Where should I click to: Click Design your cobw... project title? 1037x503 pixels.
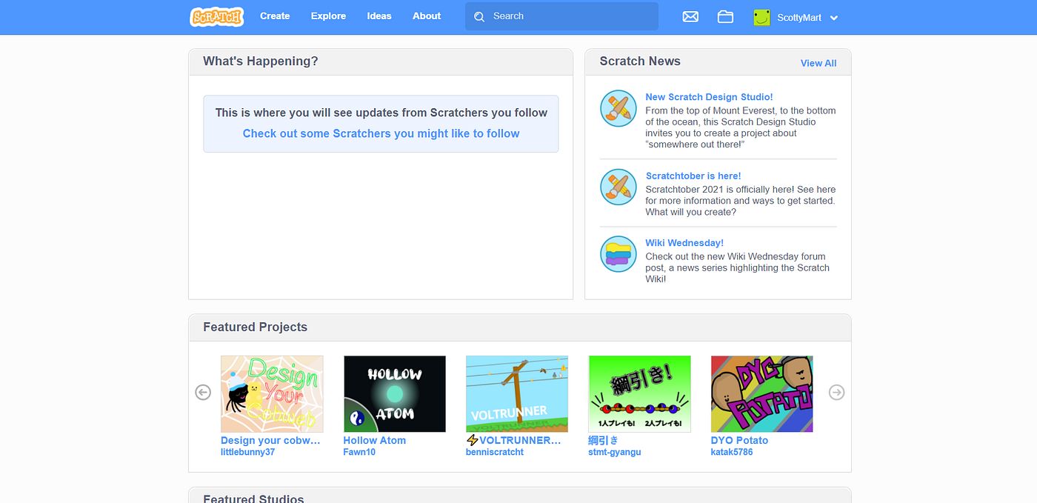click(x=270, y=440)
